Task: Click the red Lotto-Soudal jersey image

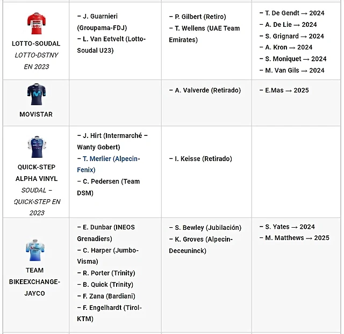Action: click(37, 24)
